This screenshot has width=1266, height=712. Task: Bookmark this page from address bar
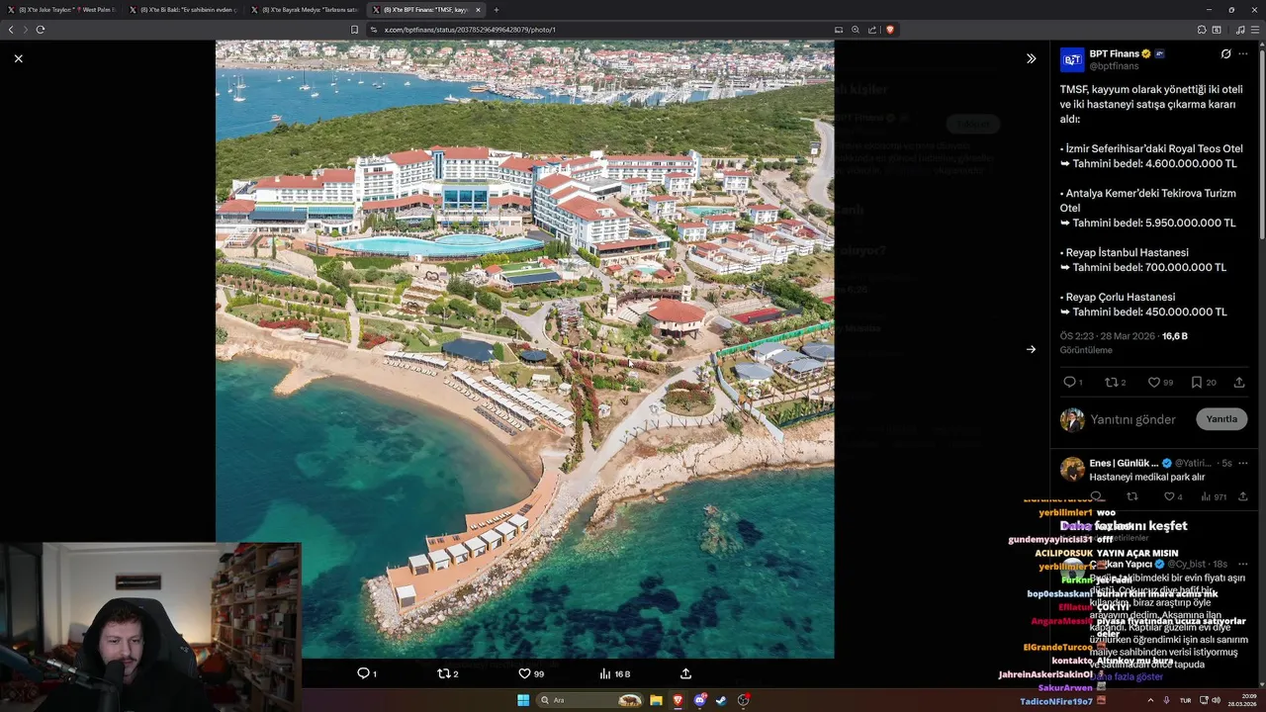[354, 30]
